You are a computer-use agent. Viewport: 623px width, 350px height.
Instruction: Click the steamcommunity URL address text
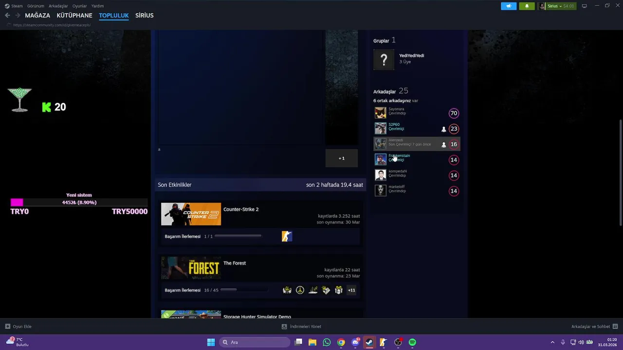tap(52, 25)
